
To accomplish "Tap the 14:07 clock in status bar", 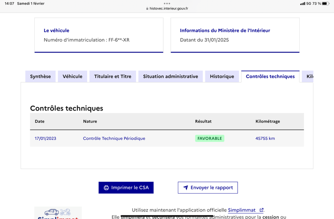I will (x=9, y=3).
